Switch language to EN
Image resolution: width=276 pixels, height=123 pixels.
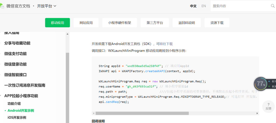click(204, 6)
